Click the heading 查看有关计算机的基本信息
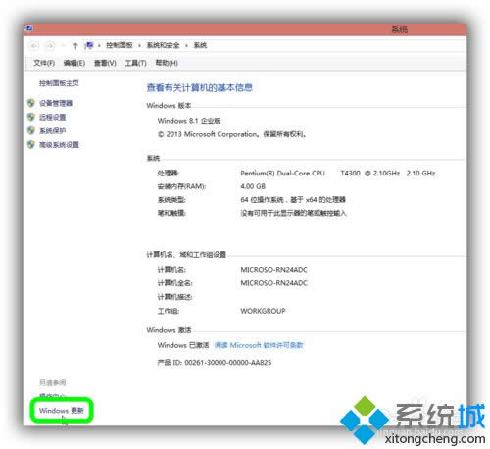The height and width of the screenshot is (449, 490). (x=199, y=87)
